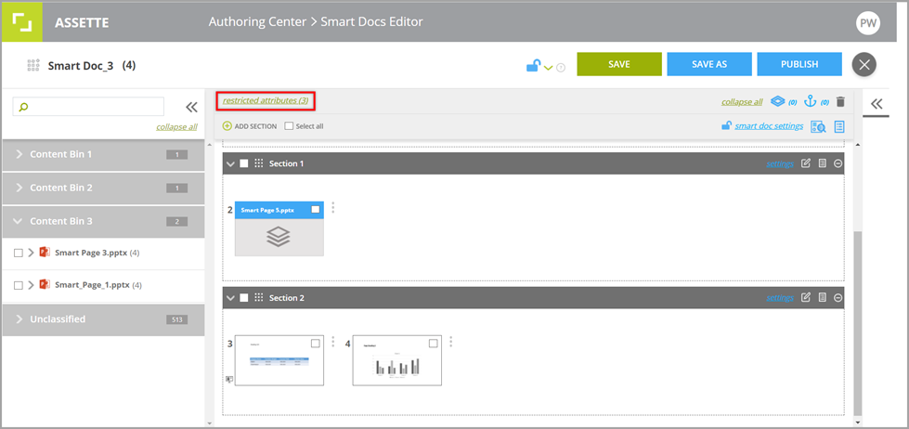Click the Authoring Center breadcrumb
Image resolution: width=909 pixels, height=429 pixels.
(257, 22)
